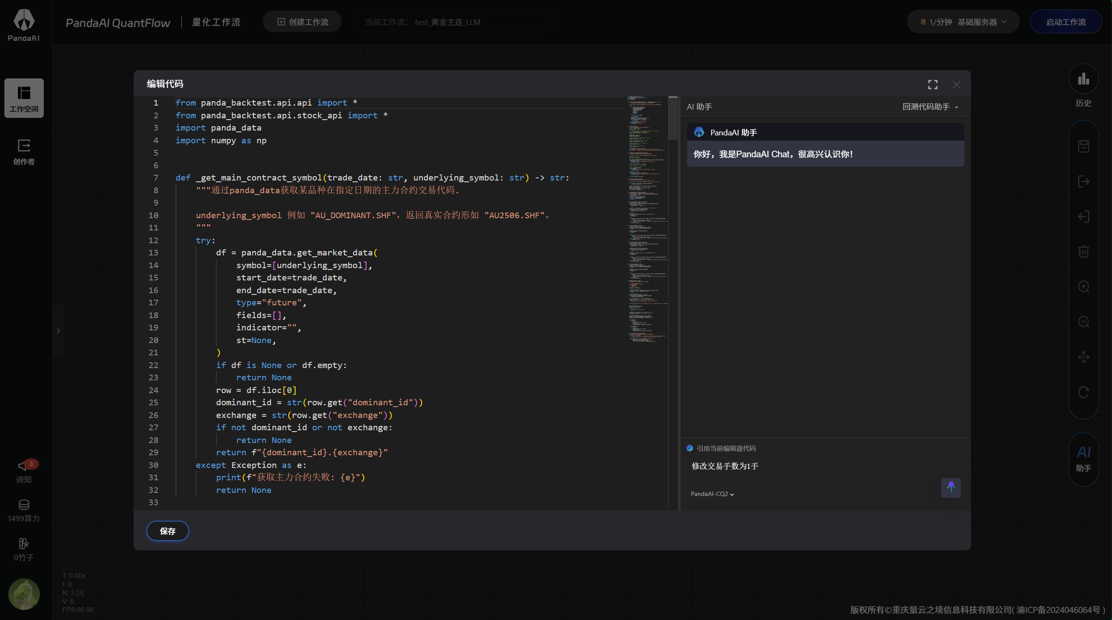Open the 基础服务器 server dropdown
This screenshot has height=620, width=1112.
pos(963,22)
